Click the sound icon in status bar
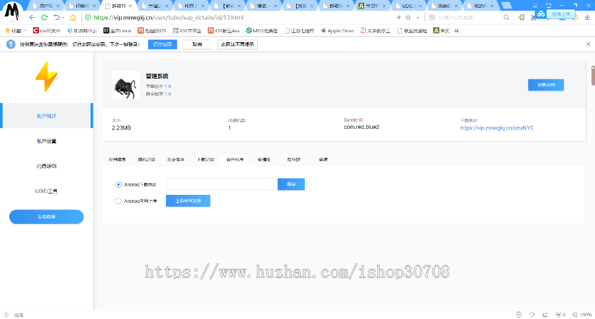This screenshot has height=319, width=595. click(532, 314)
